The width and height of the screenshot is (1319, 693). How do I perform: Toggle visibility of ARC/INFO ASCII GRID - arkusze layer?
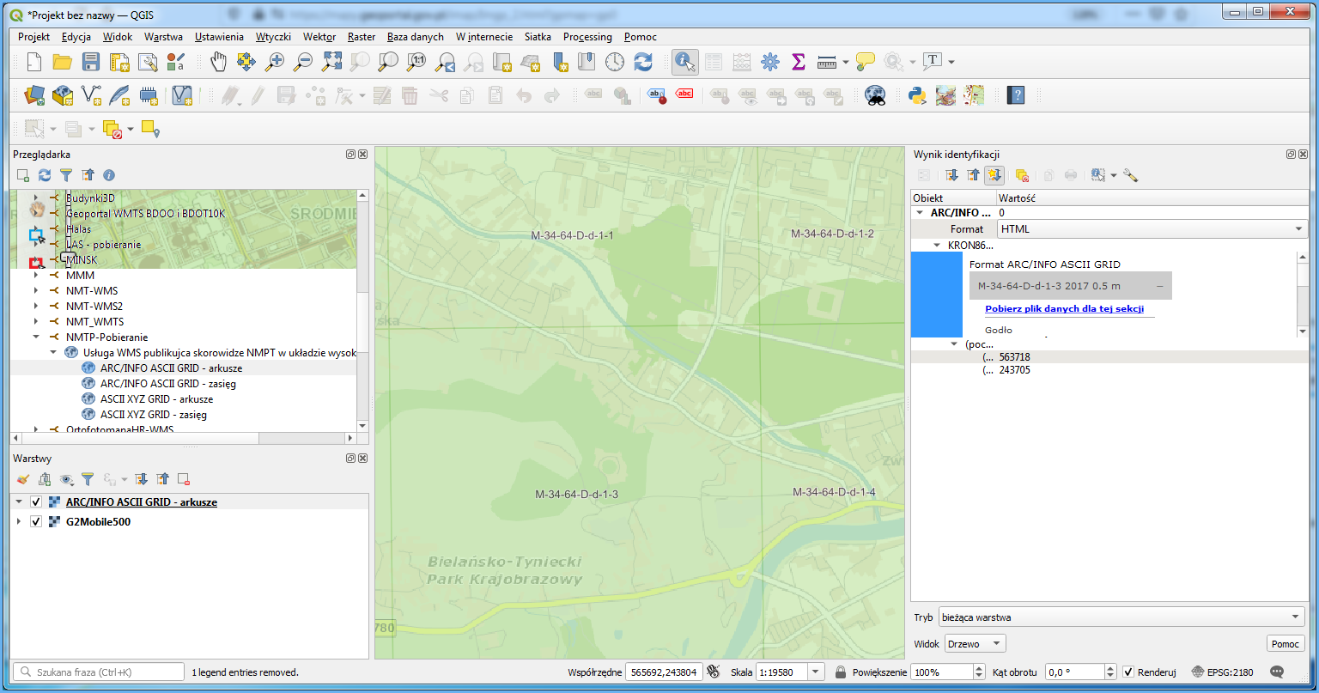pos(36,502)
